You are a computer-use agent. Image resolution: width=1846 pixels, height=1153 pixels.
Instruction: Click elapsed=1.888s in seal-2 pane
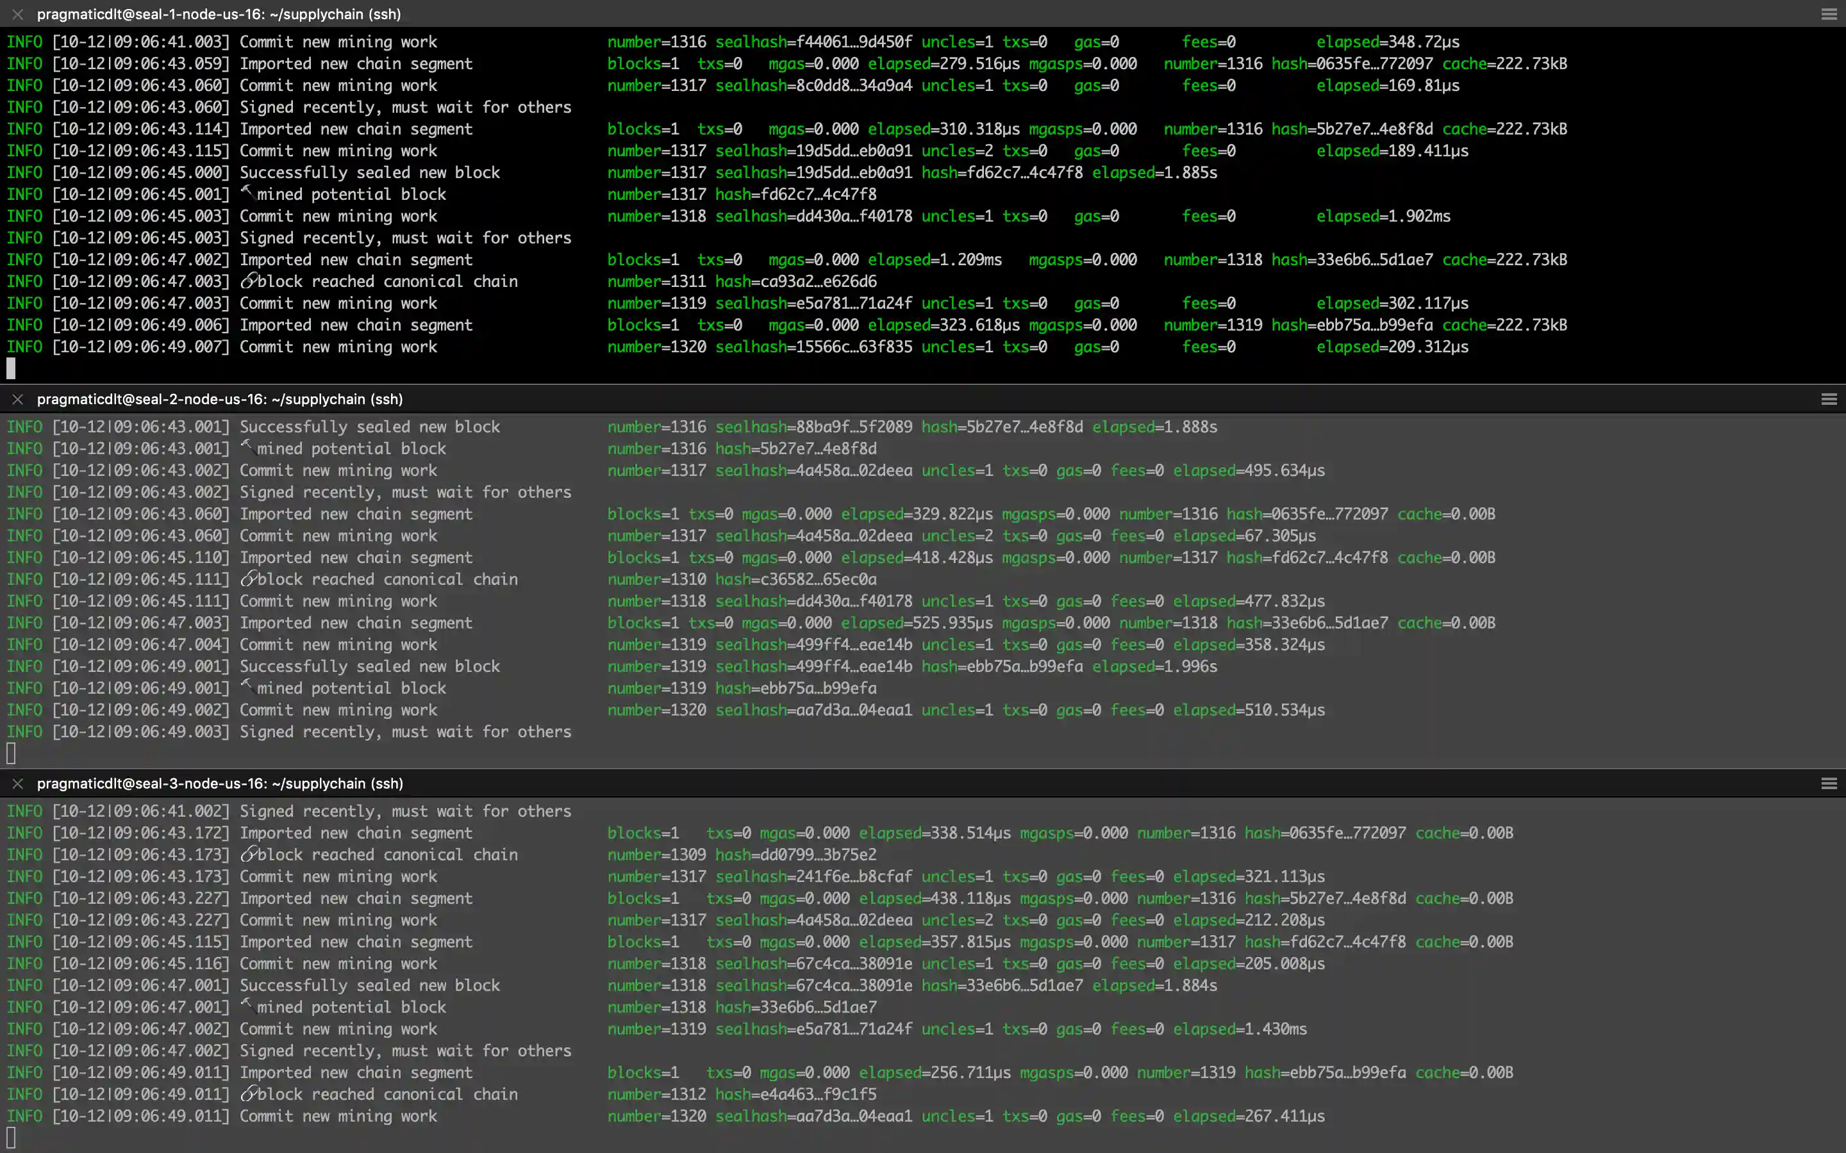[x=1154, y=427]
